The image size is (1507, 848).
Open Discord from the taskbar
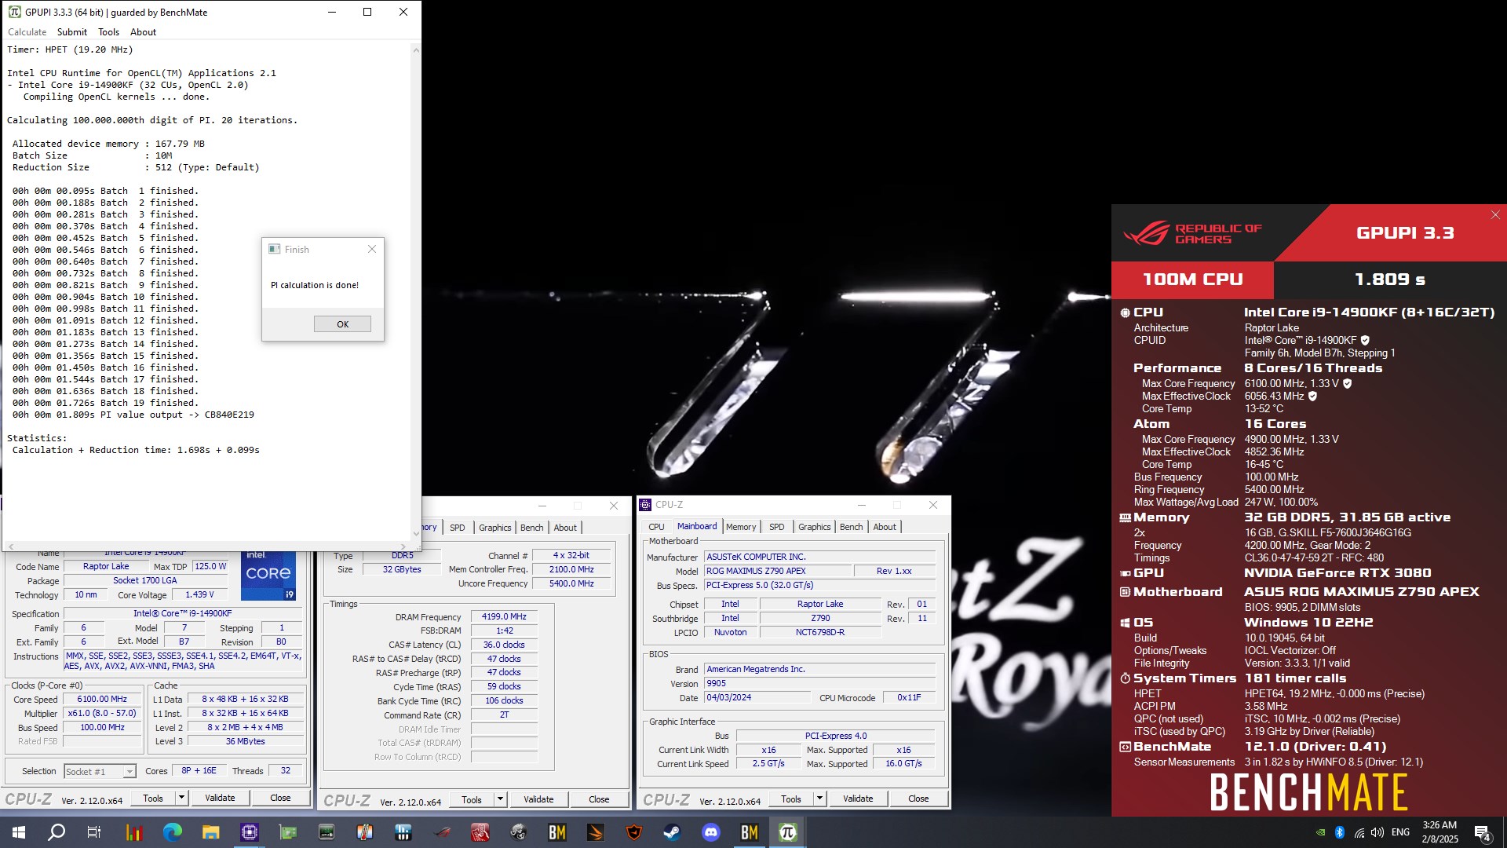[x=710, y=832]
